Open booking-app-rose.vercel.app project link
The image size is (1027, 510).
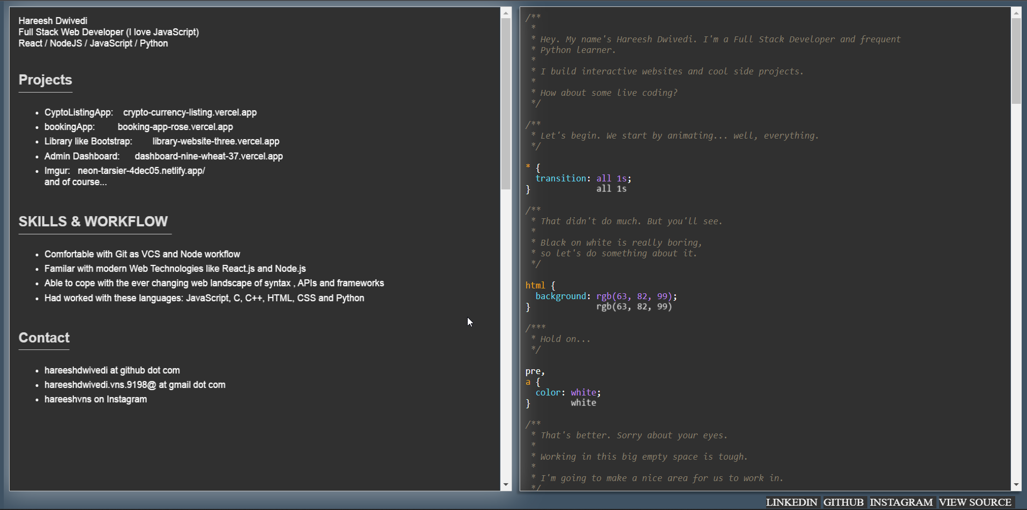tap(175, 127)
